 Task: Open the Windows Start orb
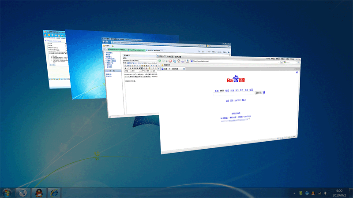(x=7, y=193)
